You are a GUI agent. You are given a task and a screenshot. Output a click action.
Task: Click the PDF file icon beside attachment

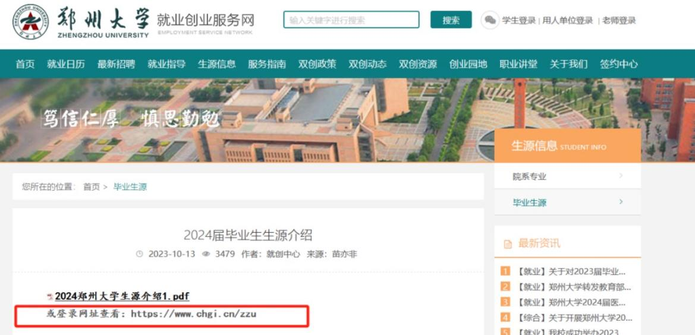[x=50, y=296]
